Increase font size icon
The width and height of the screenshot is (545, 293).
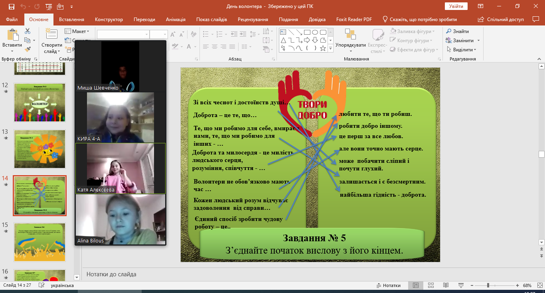(x=173, y=35)
